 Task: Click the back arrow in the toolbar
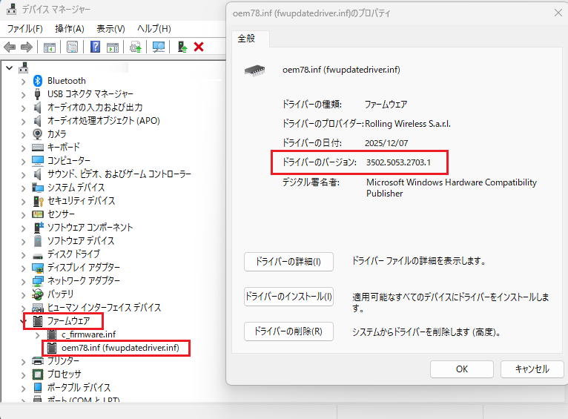10,47
